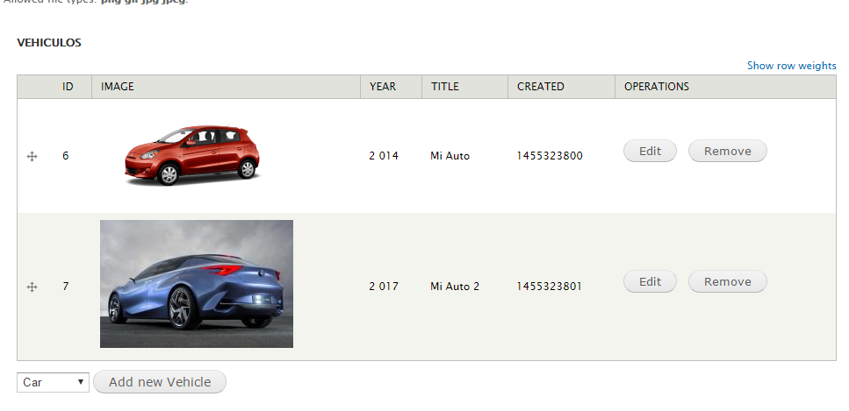Open the red hatchback car image
The height and width of the screenshot is (411, 849).
point(193,155)
